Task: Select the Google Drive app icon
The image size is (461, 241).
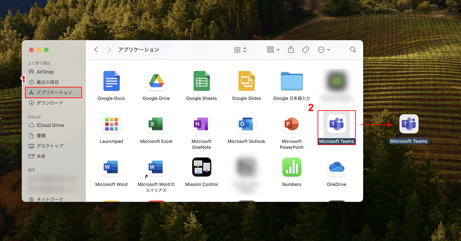Action: (156, 81)
